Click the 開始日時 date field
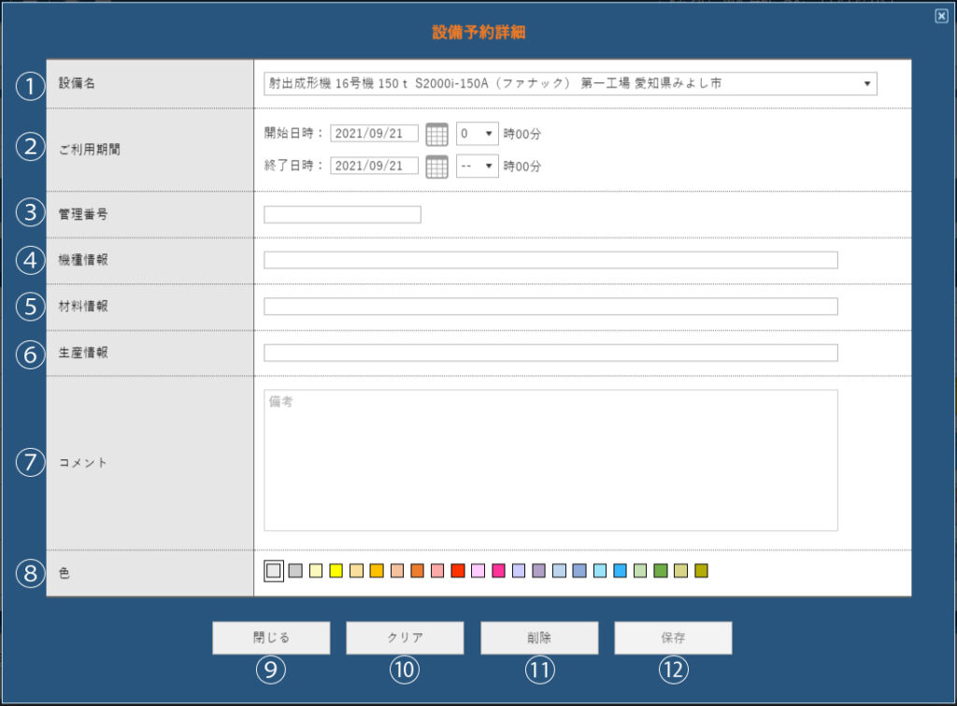The image size is (957, 706). coord(374,134)
